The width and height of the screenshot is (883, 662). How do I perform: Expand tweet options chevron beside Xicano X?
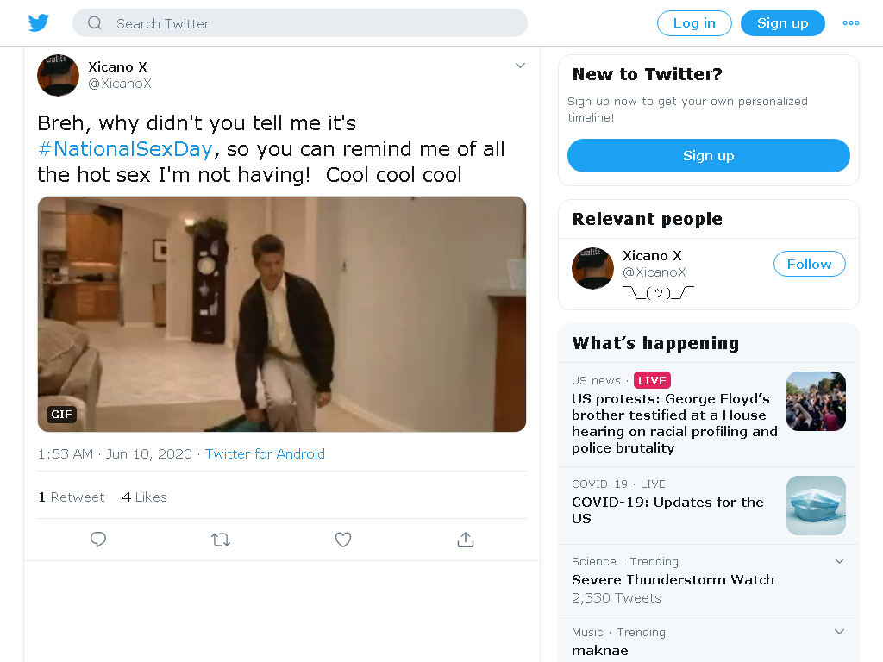click(520, 66)
